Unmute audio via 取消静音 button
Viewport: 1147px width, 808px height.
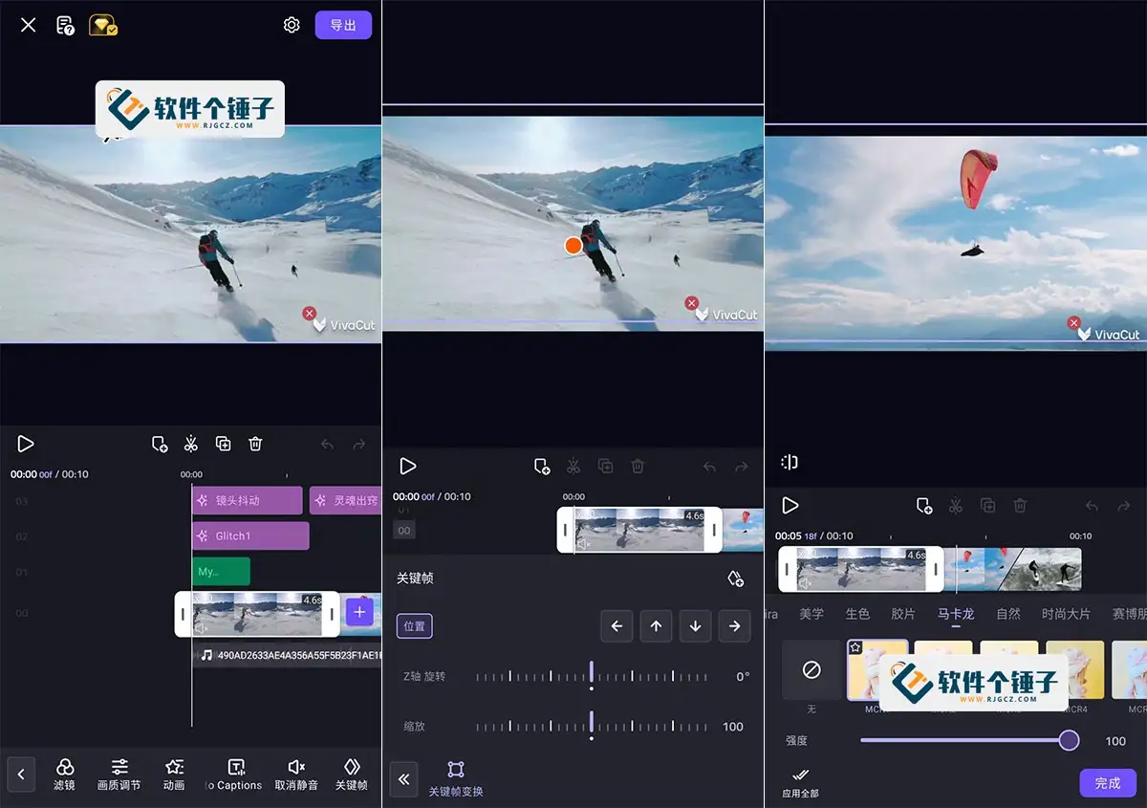[296, 775]
